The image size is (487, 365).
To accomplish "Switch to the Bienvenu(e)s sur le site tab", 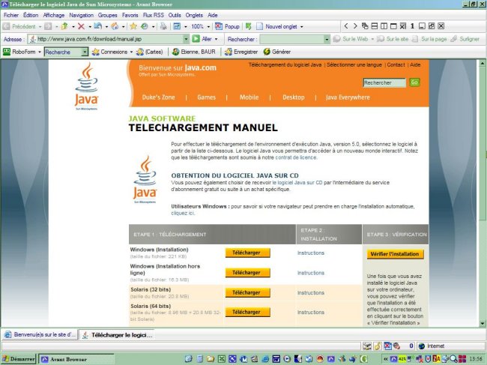I will (x=40, y=335).
